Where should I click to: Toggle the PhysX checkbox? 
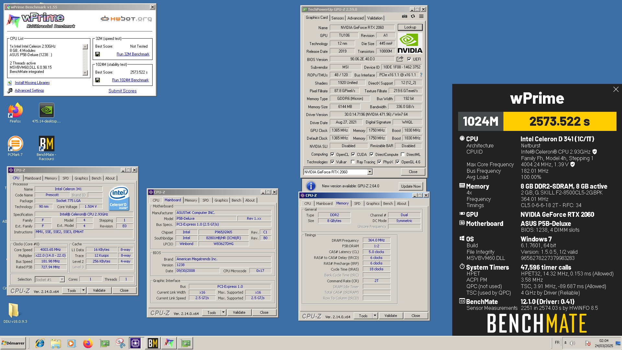(379, 162)
